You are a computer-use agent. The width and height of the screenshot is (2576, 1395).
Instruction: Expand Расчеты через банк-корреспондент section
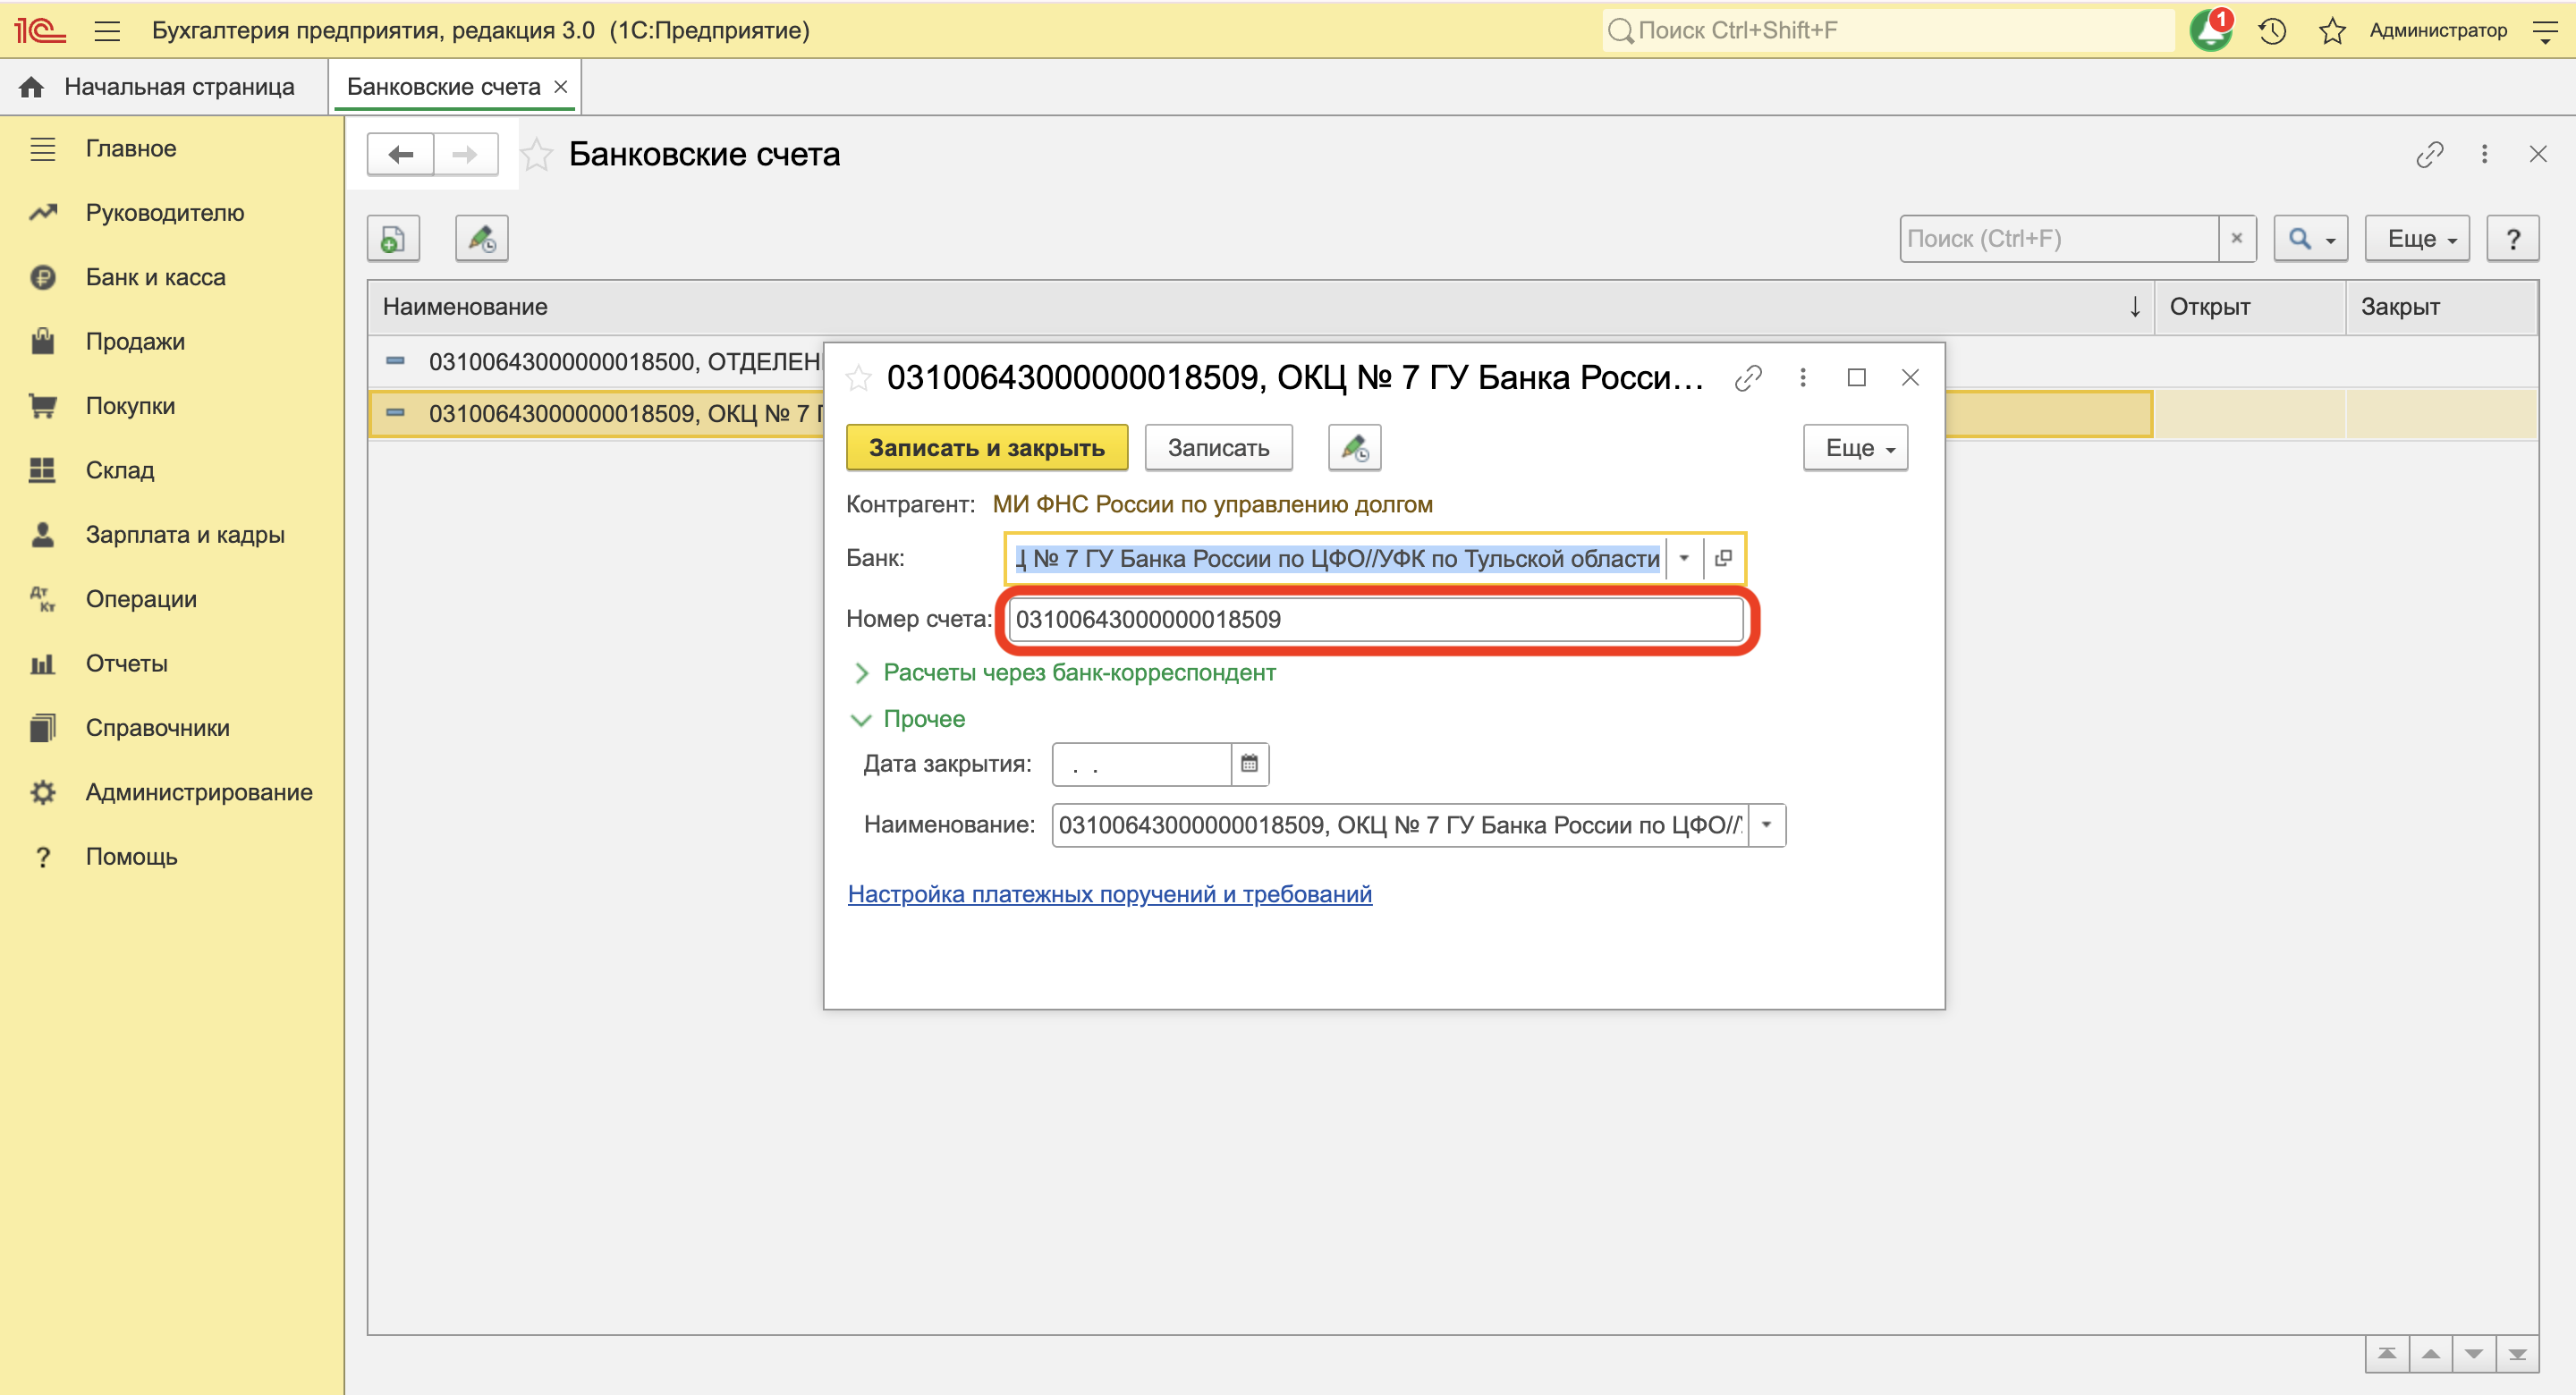[x=1078, y=673]
